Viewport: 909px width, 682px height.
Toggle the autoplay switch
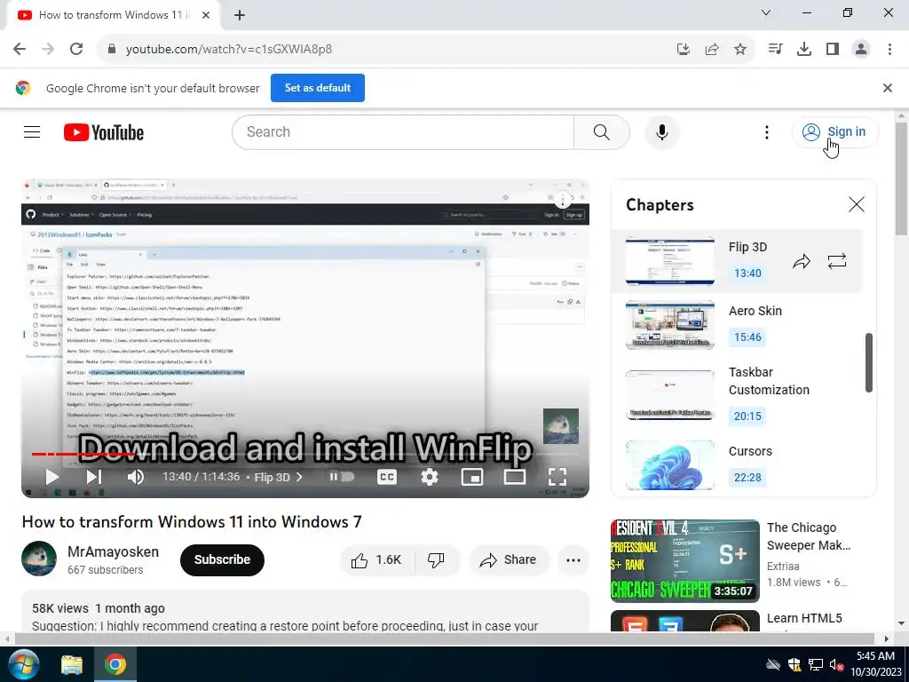point(342,477)
